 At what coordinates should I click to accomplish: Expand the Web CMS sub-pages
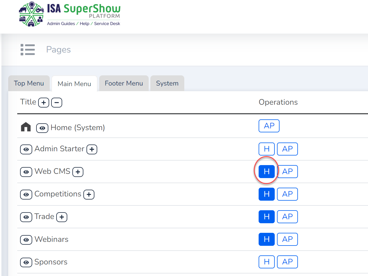(78, 172)
